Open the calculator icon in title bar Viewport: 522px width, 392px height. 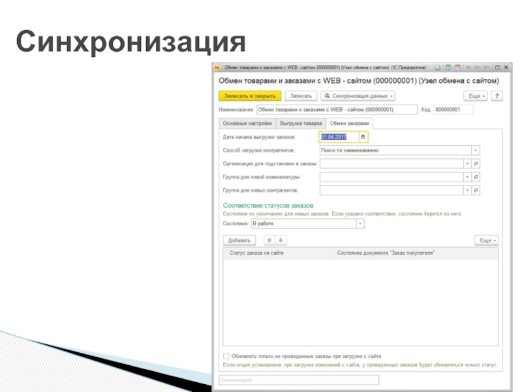click(448, 67)
